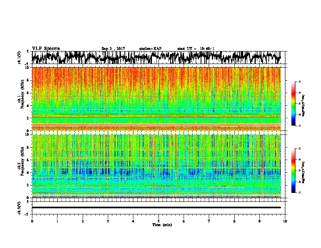Click time axis tick label "9"

pyautogui.click(x=259, y=221)
